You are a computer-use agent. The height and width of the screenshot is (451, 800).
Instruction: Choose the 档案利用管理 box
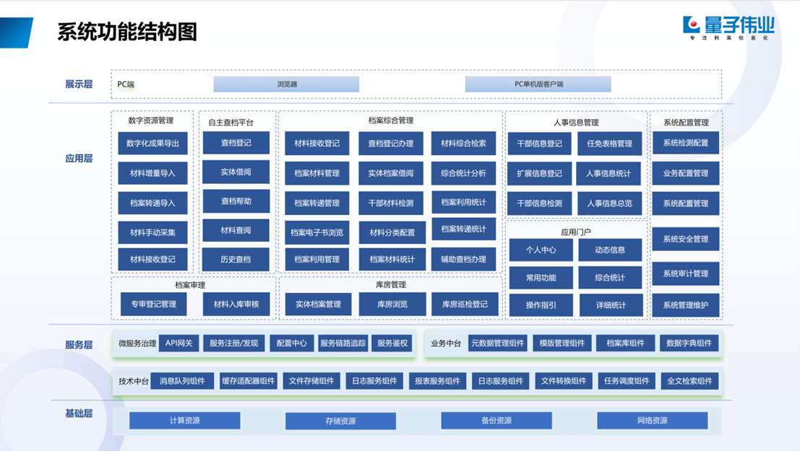click(317, 259)
